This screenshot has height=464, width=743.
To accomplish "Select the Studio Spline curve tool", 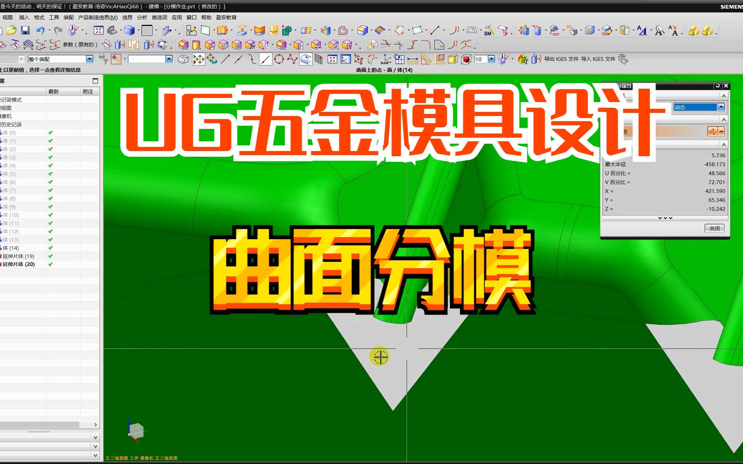I will [292, 59].
